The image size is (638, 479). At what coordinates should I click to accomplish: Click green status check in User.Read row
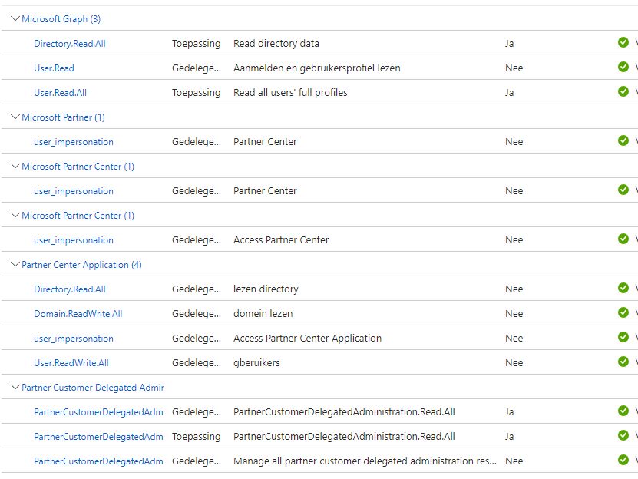pos(623,67)
